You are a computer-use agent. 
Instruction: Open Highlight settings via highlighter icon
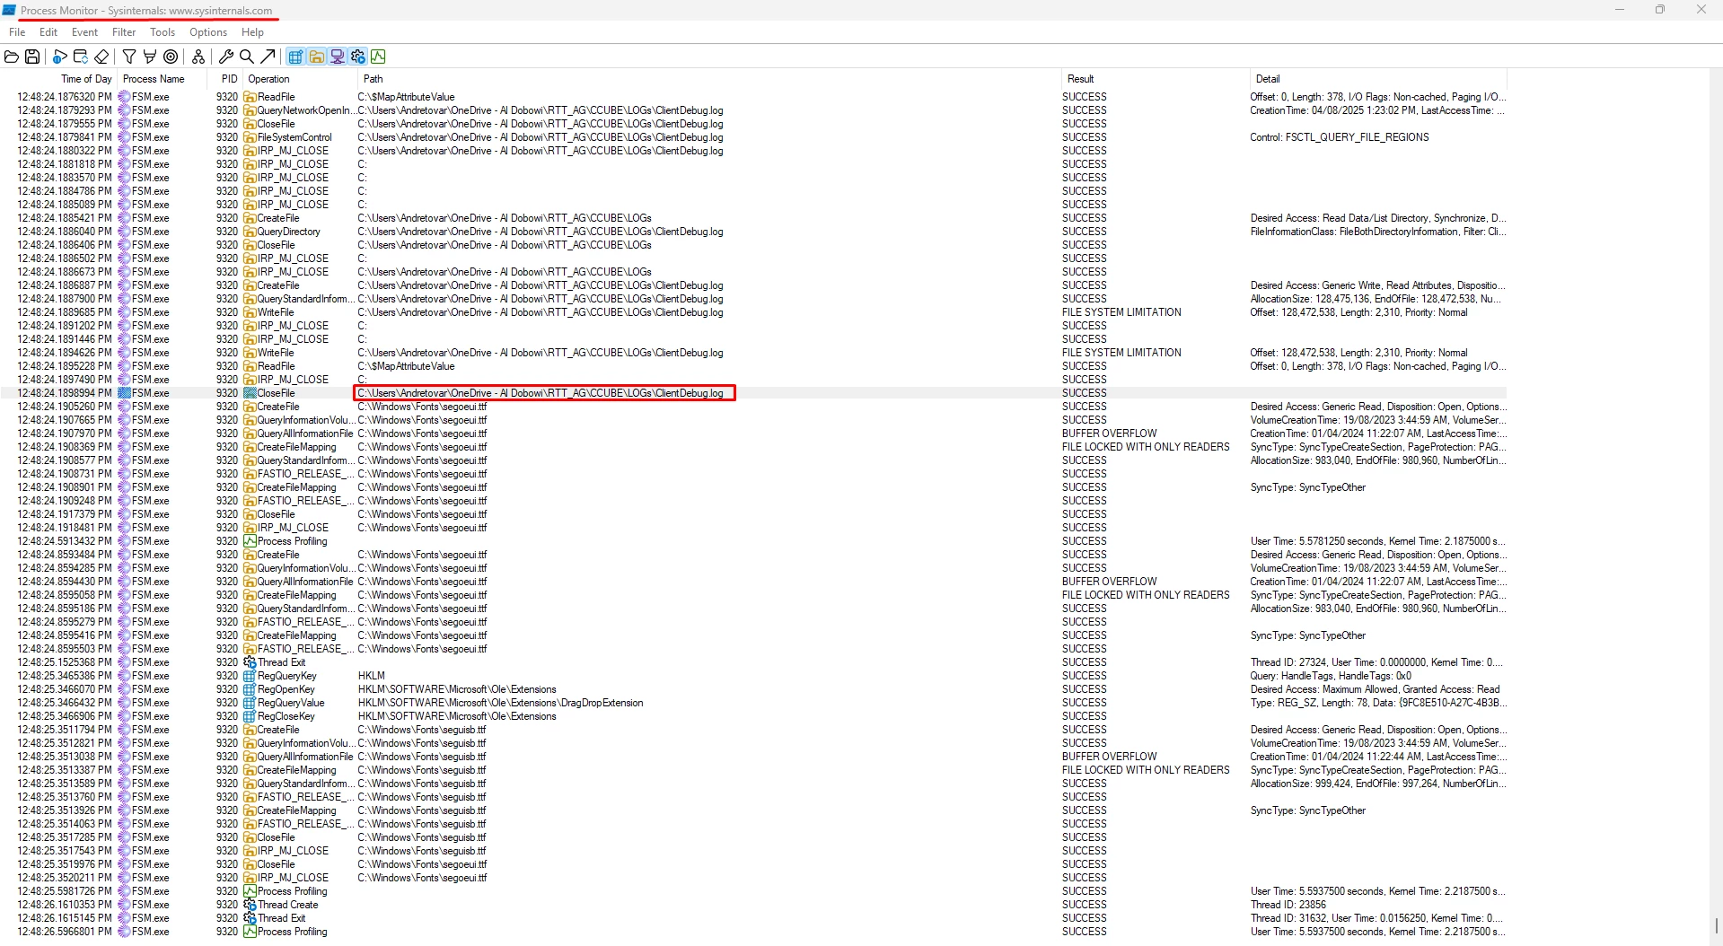[150, 57]
